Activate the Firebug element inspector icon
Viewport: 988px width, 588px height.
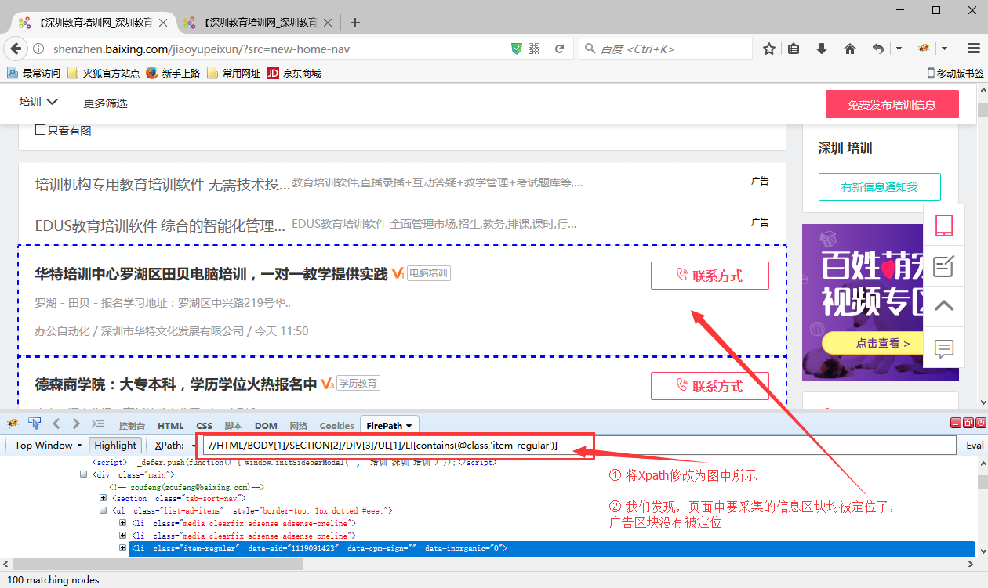[x=35, y=424]
